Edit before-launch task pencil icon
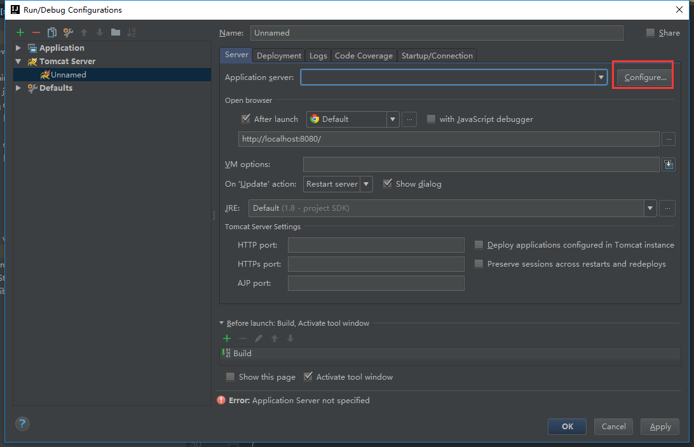The width and height of the screenshot is (694, 447). (x=259, y=338)
